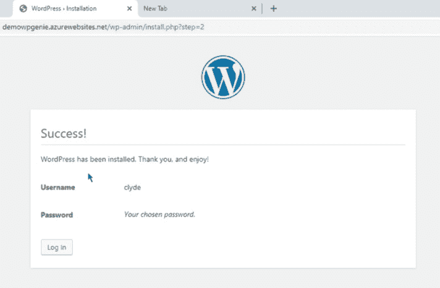
Task: Focus the address bar URL
Action: coord(103,27)
